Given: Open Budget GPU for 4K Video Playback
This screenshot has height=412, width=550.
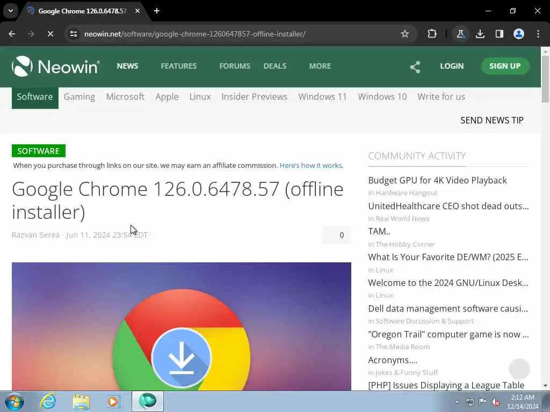Looking at the screenshot, I should coord(437,180).
